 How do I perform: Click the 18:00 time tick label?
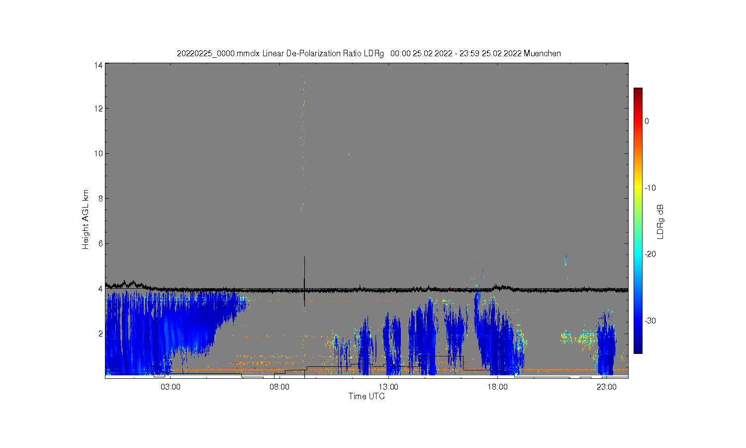click(x=497, y=387)
